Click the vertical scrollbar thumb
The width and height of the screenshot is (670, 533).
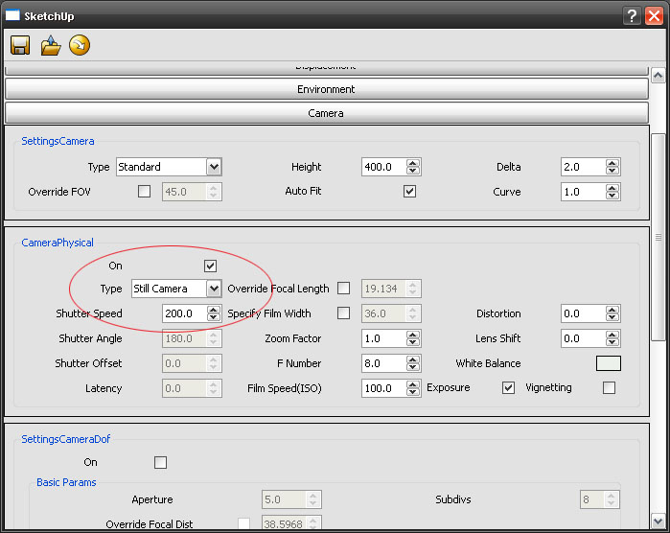click(658, 237)
